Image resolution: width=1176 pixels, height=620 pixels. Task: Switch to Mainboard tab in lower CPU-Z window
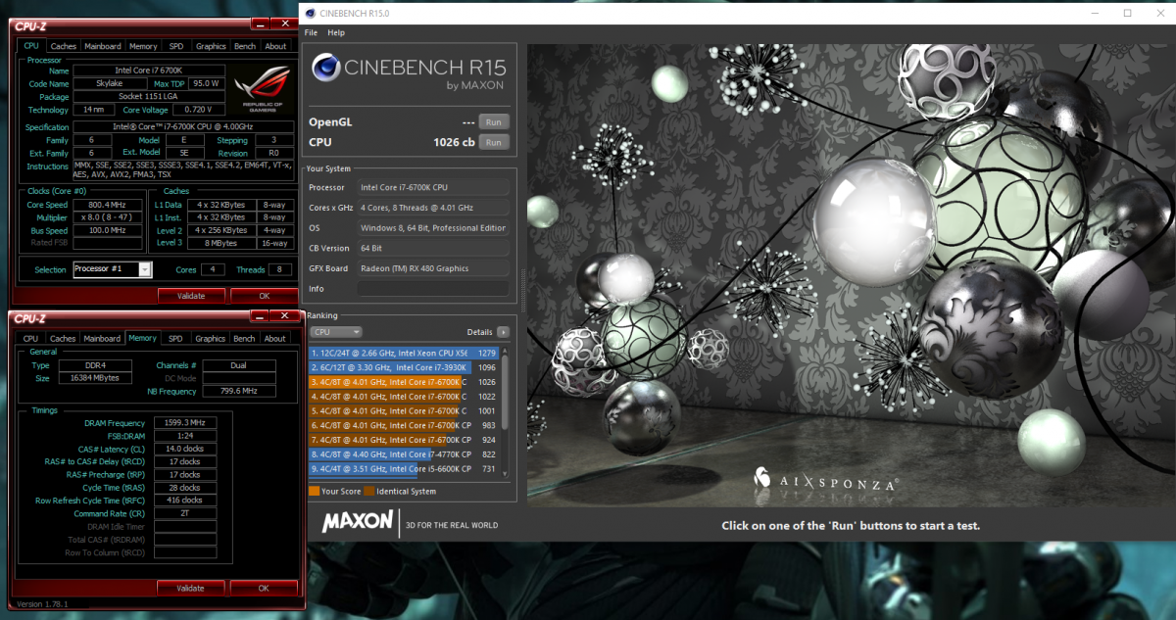(103, 339)
